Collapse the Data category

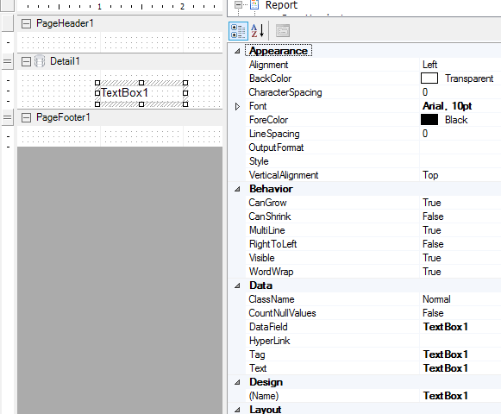(237, 285)
